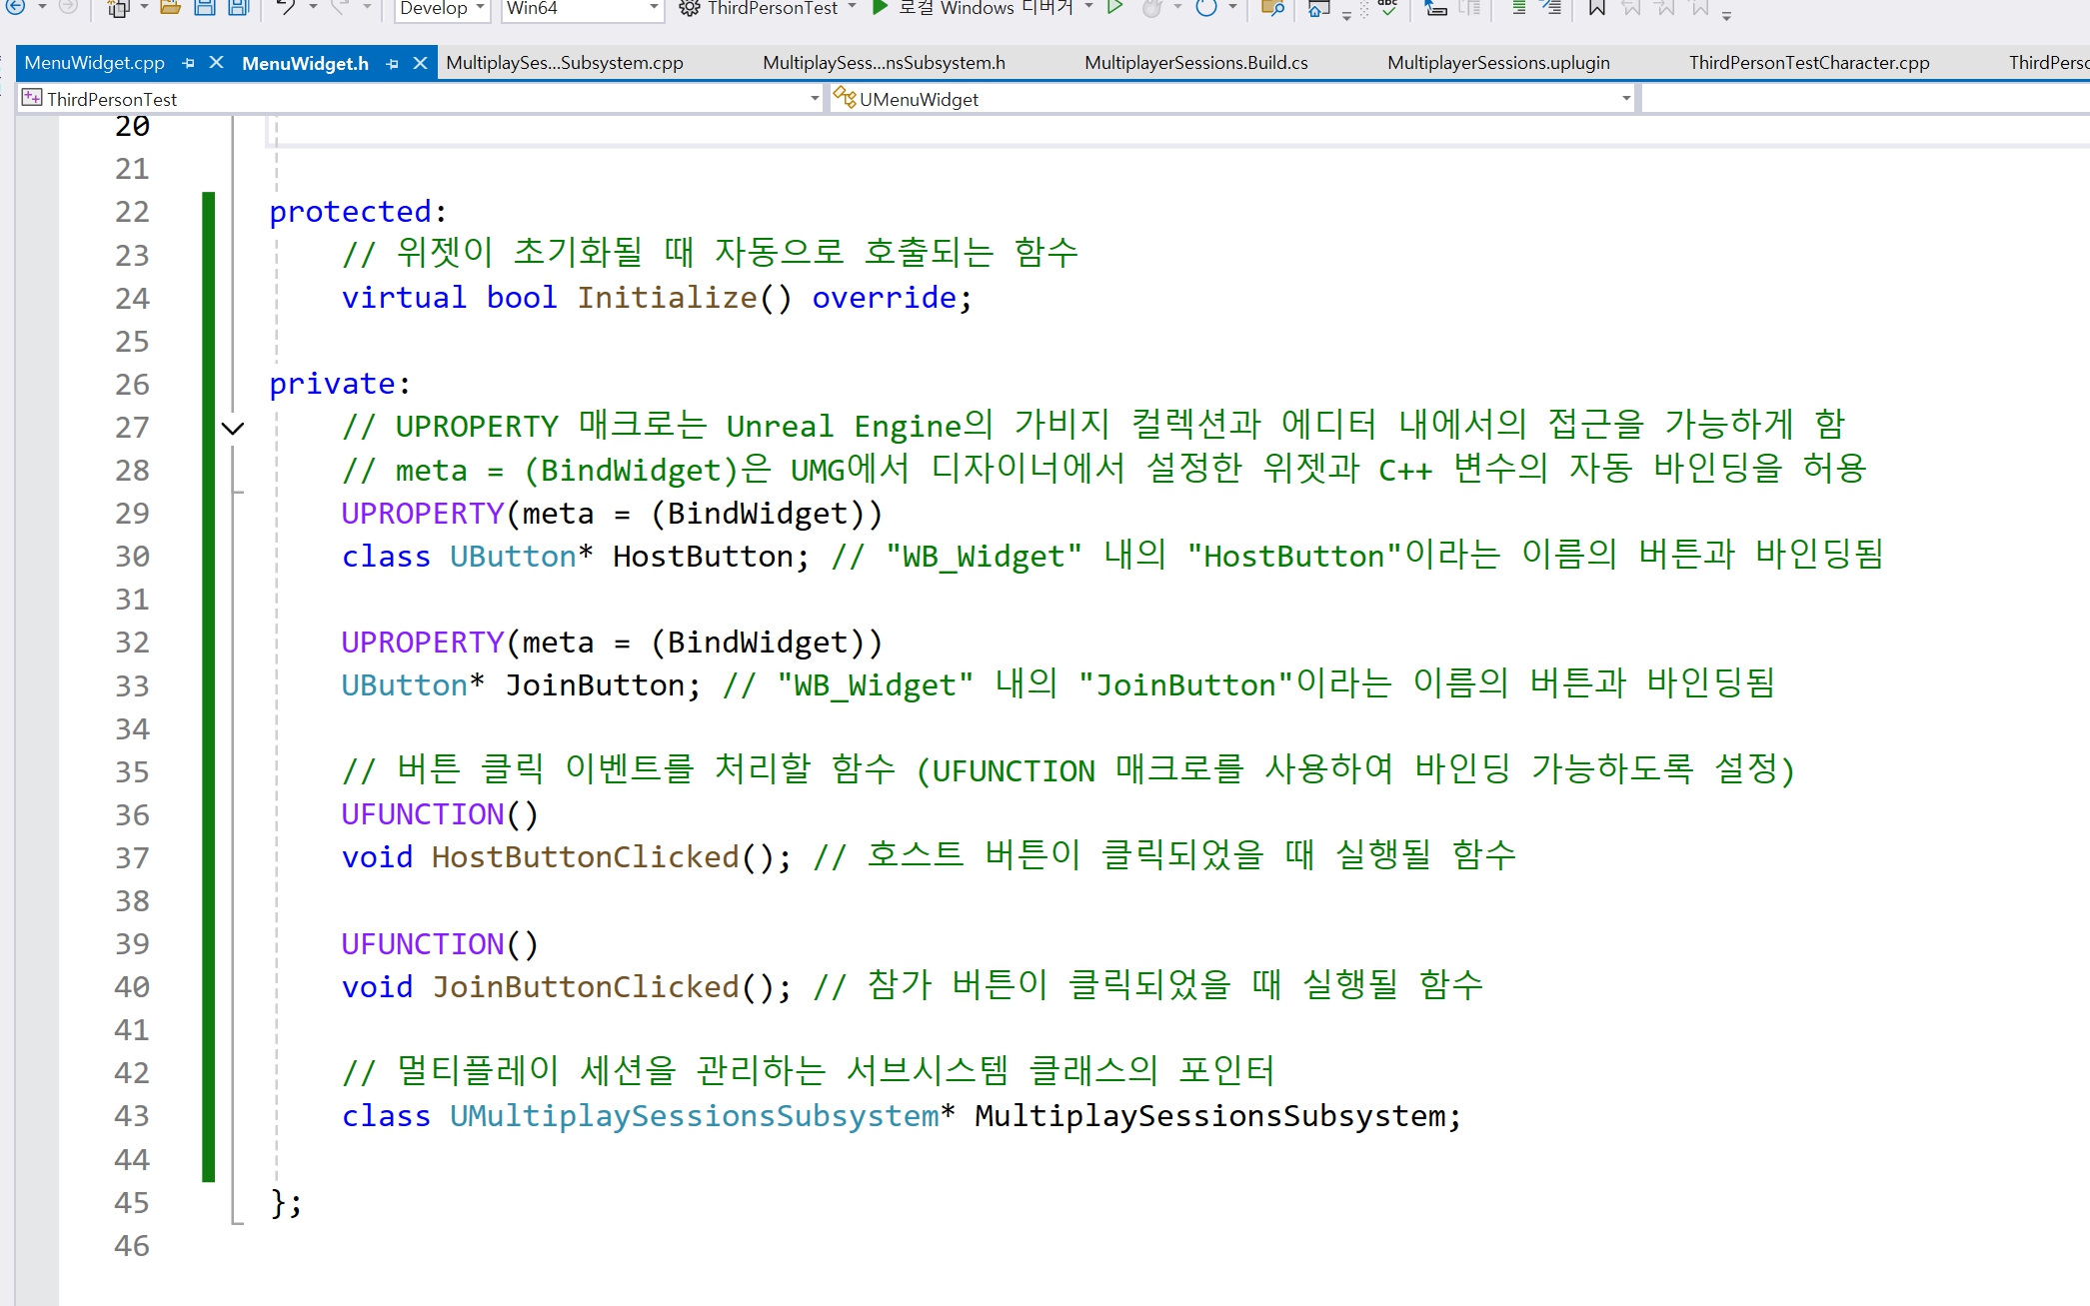Click the greyed-out Navigate Forward arrow icon
Viewport: 2090px width, 1306px height.
click(x=67, y=7)
